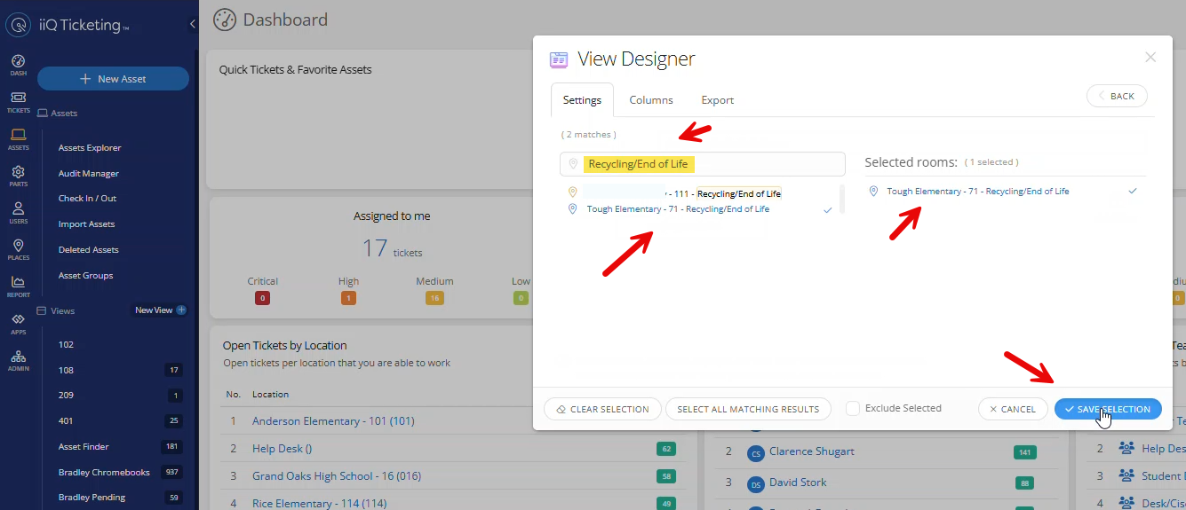Open the Dash icon in sidebar
1186x510 pixels.
point(18,65)
